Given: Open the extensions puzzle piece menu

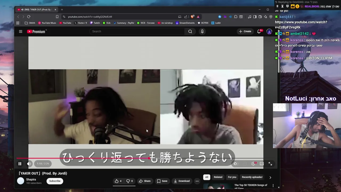Looking at the screenshot, I should point(236,17).
